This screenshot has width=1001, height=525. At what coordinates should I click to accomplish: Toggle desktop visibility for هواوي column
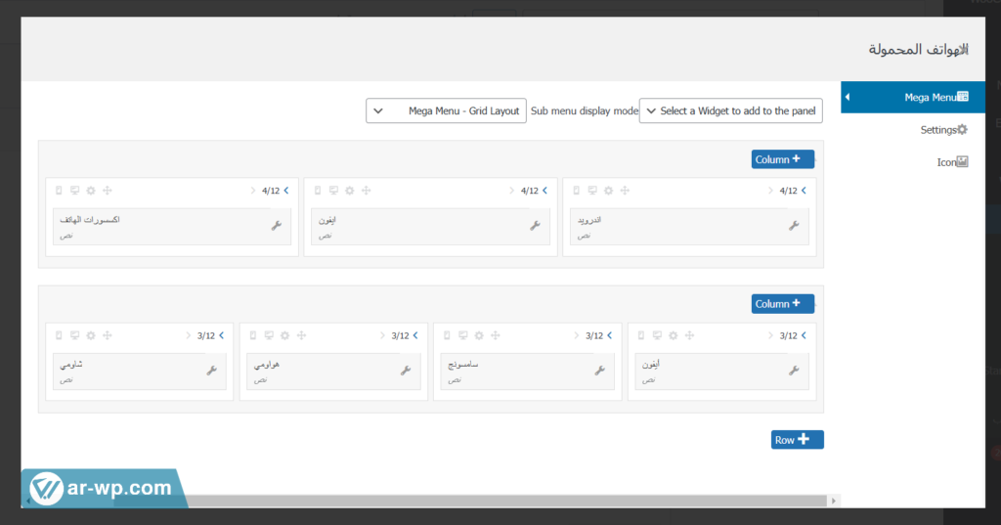(x=269, y=335)
